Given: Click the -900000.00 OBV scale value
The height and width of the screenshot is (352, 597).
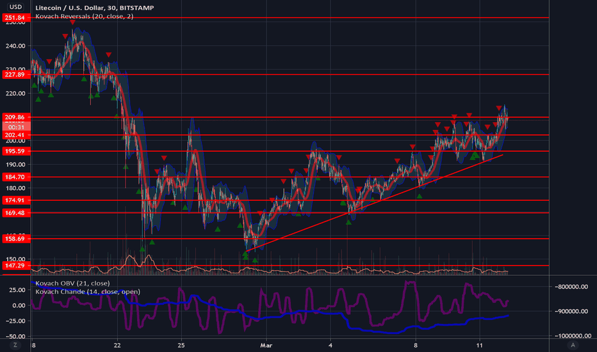Looking at the screenshot, I should click(571, 311).
